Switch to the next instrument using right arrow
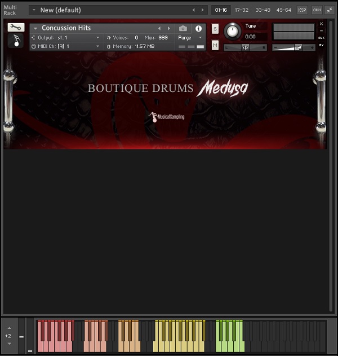The width and height of the screenshot is (338, 356). click(x=168, y=28)
